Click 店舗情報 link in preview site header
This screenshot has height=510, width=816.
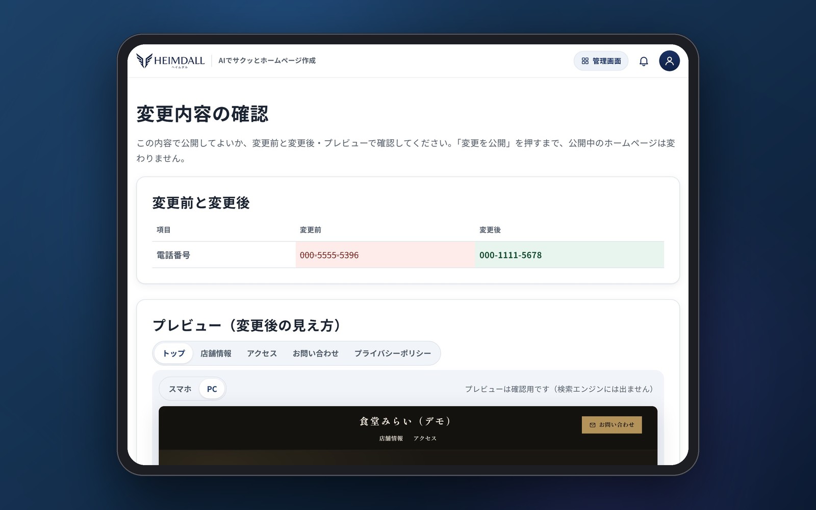[391, 439]
